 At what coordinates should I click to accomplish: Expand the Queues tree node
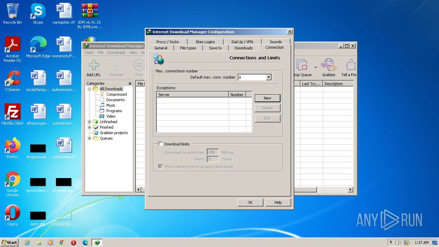pos(90,138)
